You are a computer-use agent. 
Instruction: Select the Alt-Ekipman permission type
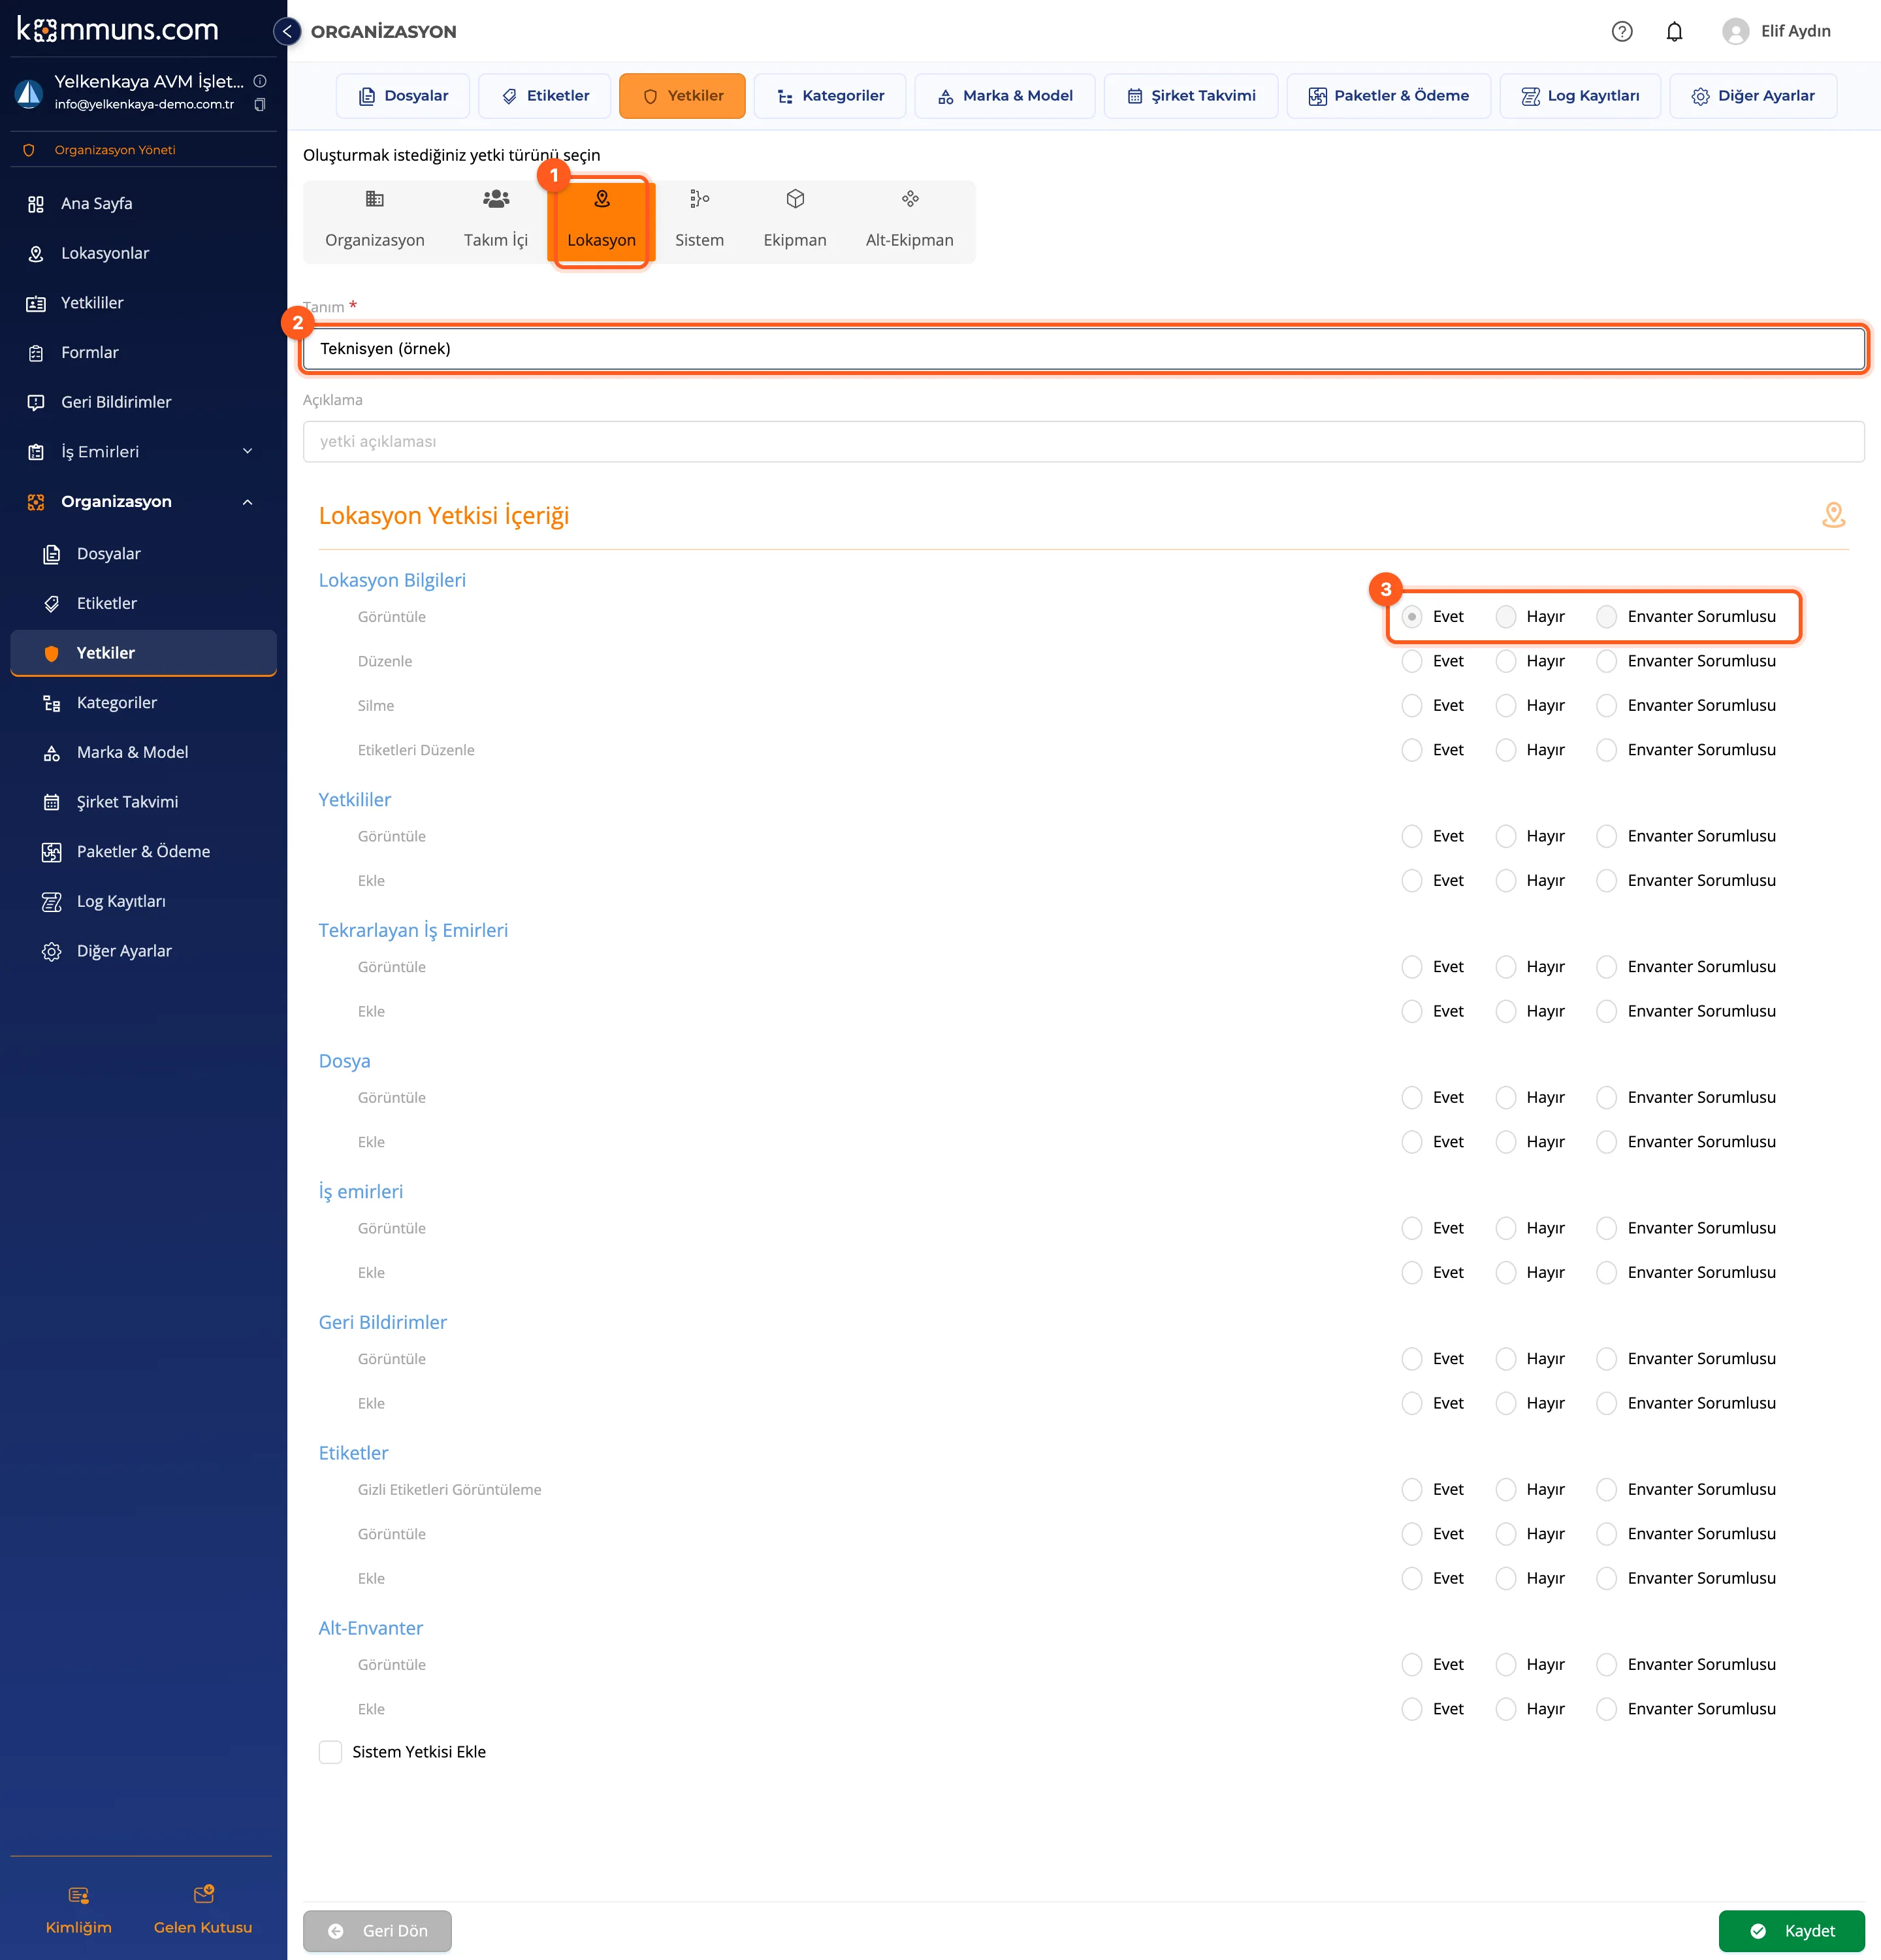910,221
